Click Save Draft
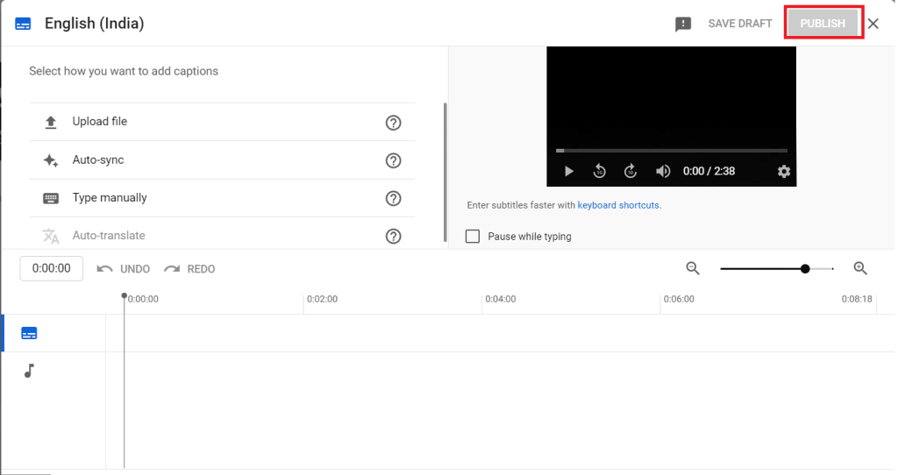This screenshot has height=475, width=898. (x=739, y=24)
